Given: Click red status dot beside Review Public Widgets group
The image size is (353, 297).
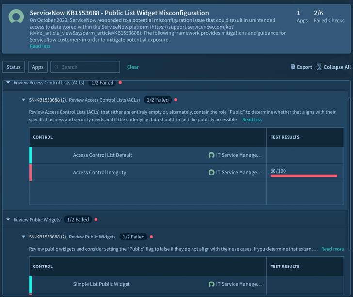Looking at the screenshot, I should [x=96, y=219].
